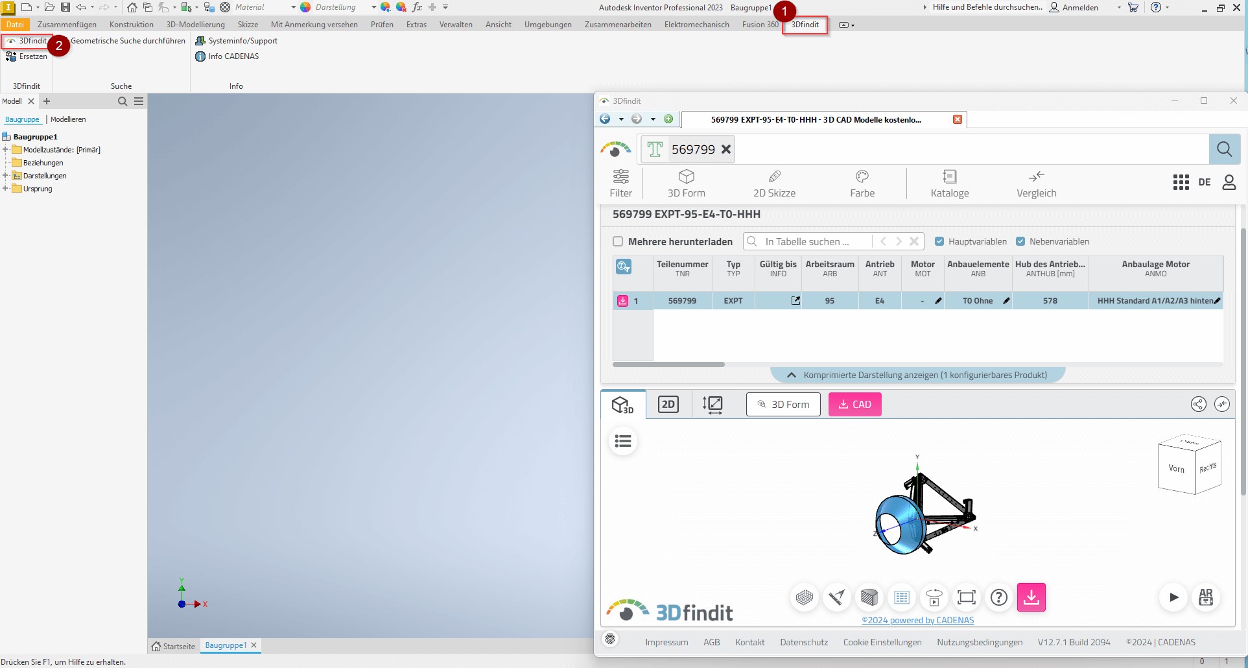Open the 3D Form search in 3Dfindit
This screenshot has width=1248, height=668.
(686, 183)
